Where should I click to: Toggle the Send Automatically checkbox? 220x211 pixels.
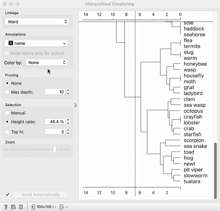pos(7,195)
